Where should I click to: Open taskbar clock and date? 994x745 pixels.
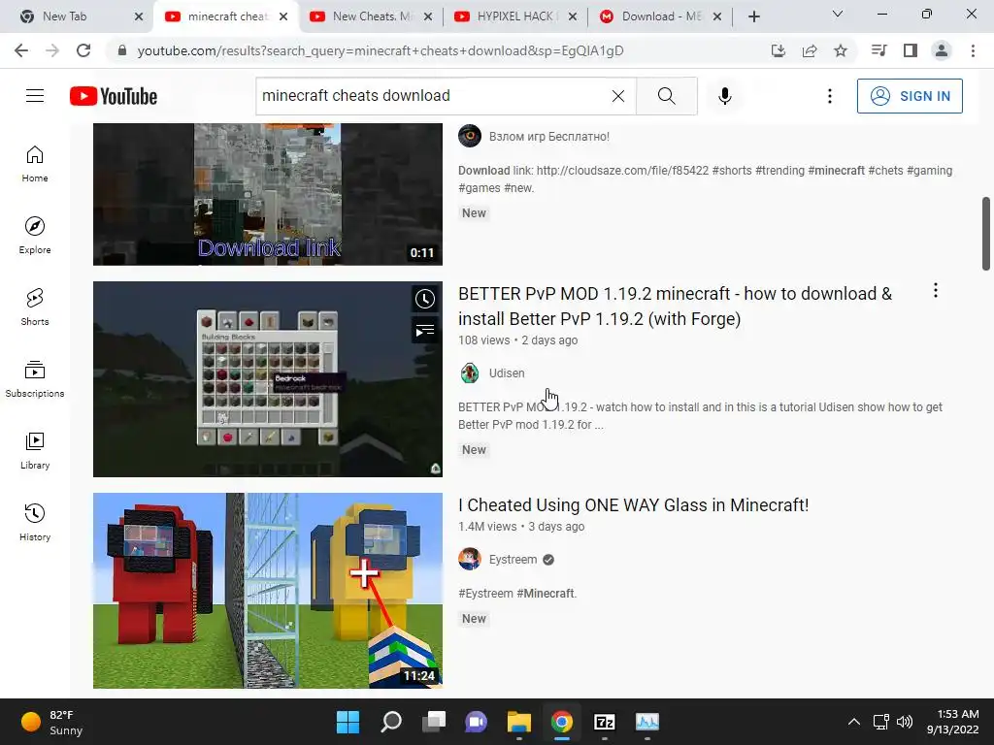[x=952, y=722]
